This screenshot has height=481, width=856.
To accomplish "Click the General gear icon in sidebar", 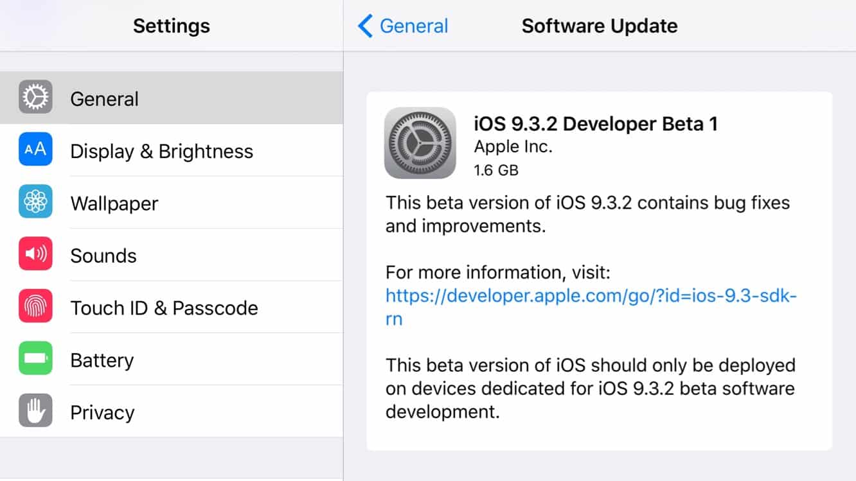I will (35, 98).
